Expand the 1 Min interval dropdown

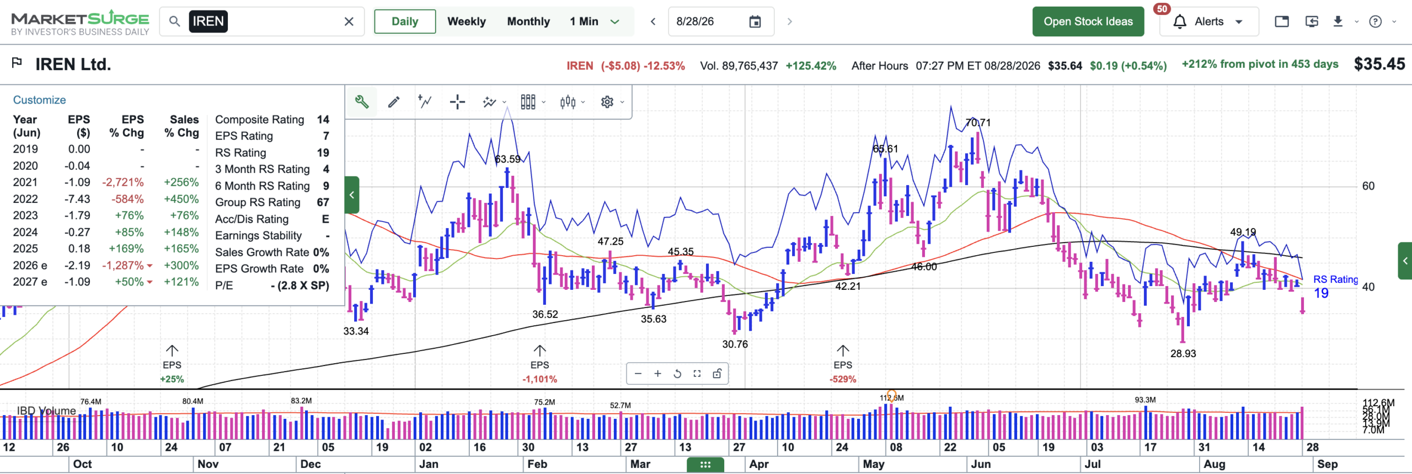pyautogui.click(x=615, y=21)
